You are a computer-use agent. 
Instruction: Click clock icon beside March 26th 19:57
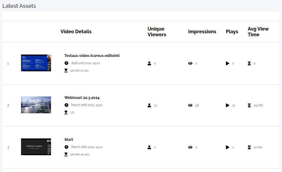66,105
